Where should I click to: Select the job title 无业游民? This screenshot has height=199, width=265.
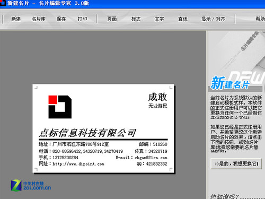coord(157,106)
